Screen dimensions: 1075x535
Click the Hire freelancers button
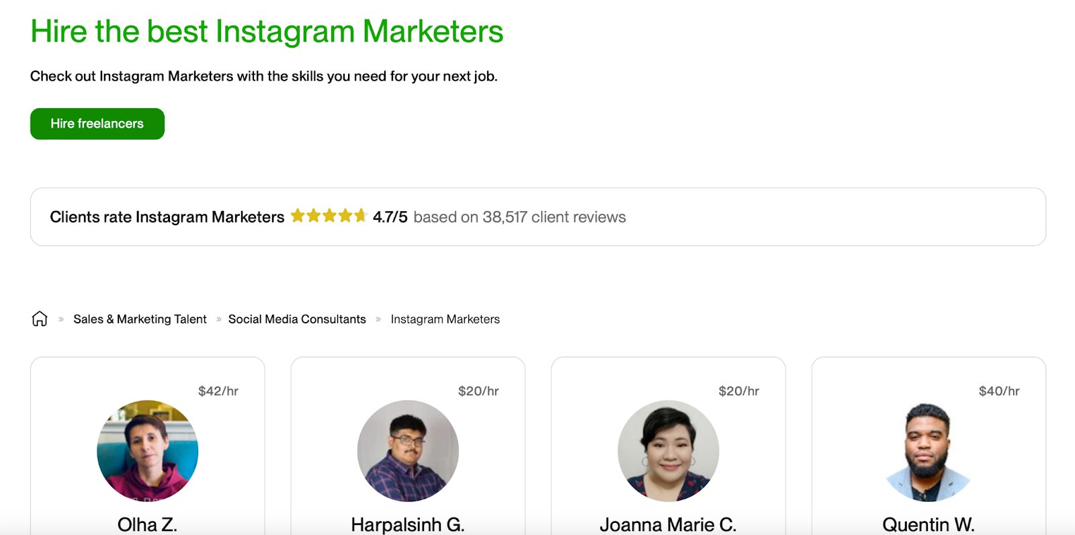point(97,124)
